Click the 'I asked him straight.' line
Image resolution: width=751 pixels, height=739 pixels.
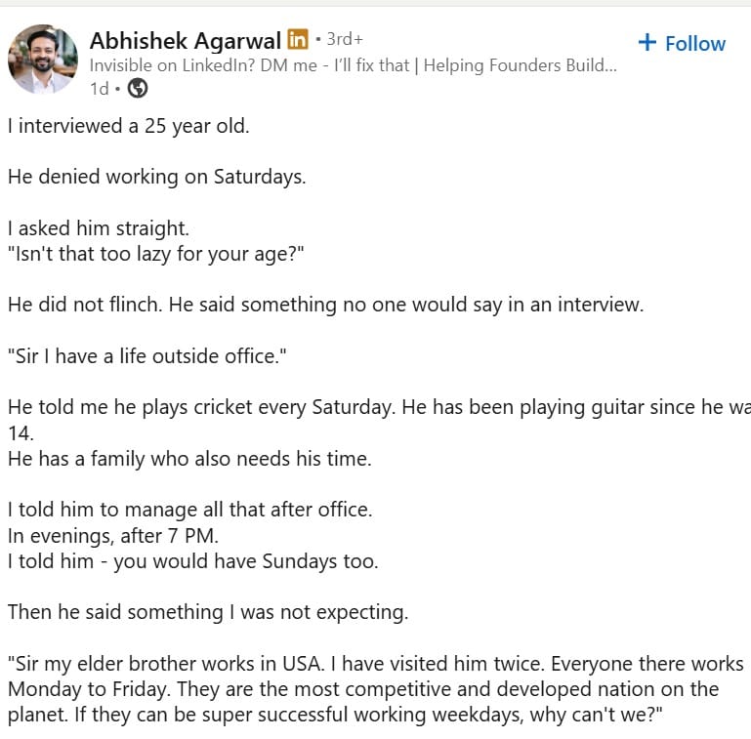(99, 228)
